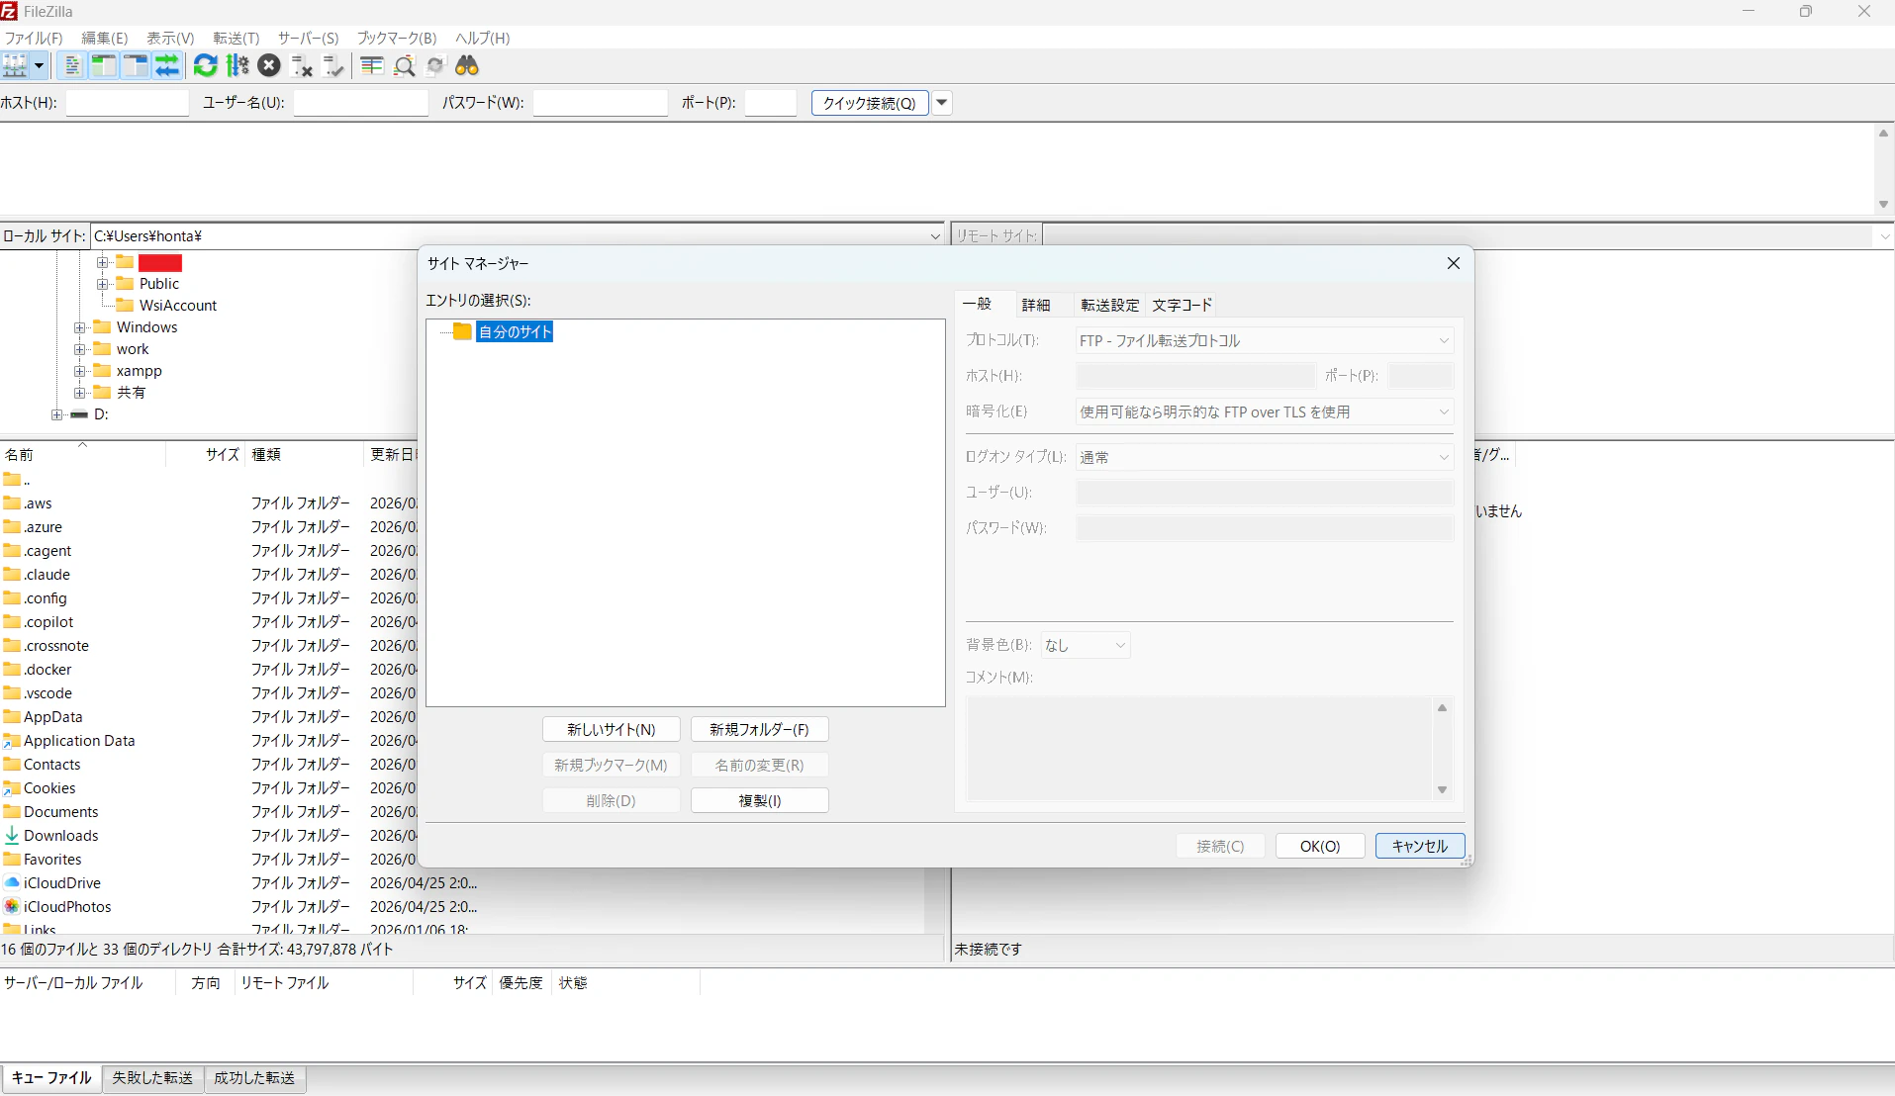Open the ブックマーク(B) menu
Screen dimensions: 1895x1096
(397, 38)
